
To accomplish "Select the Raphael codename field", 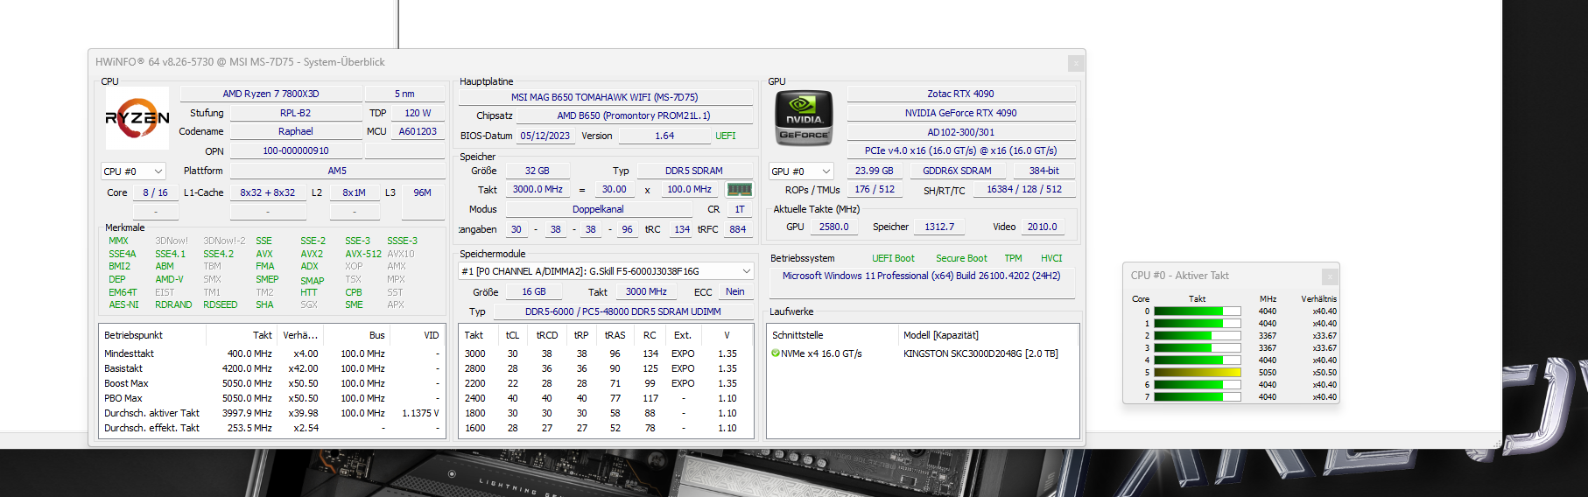I will click(295, 131).
